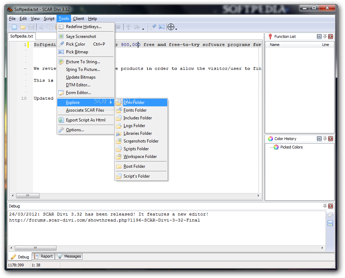
Task: Open the Edit menu
Action: pos(23,19)
